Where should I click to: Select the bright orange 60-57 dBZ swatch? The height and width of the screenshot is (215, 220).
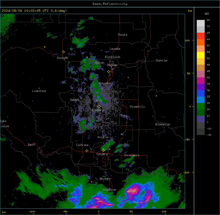(201, 42)
